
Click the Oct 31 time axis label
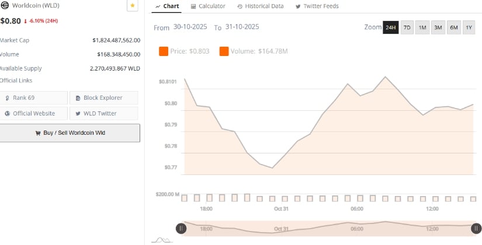pyautogui.click(x=281, y=209)
